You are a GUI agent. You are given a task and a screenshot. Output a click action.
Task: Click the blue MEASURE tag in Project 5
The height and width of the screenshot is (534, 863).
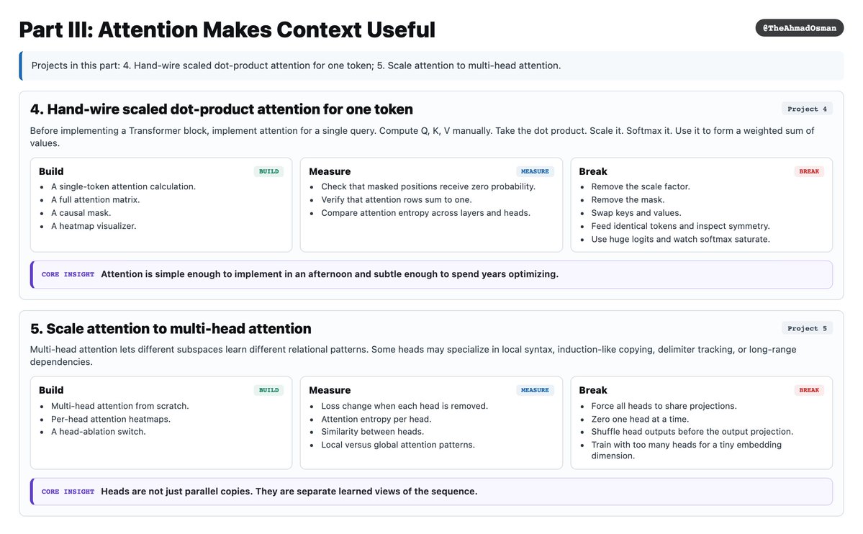point(535,390)
